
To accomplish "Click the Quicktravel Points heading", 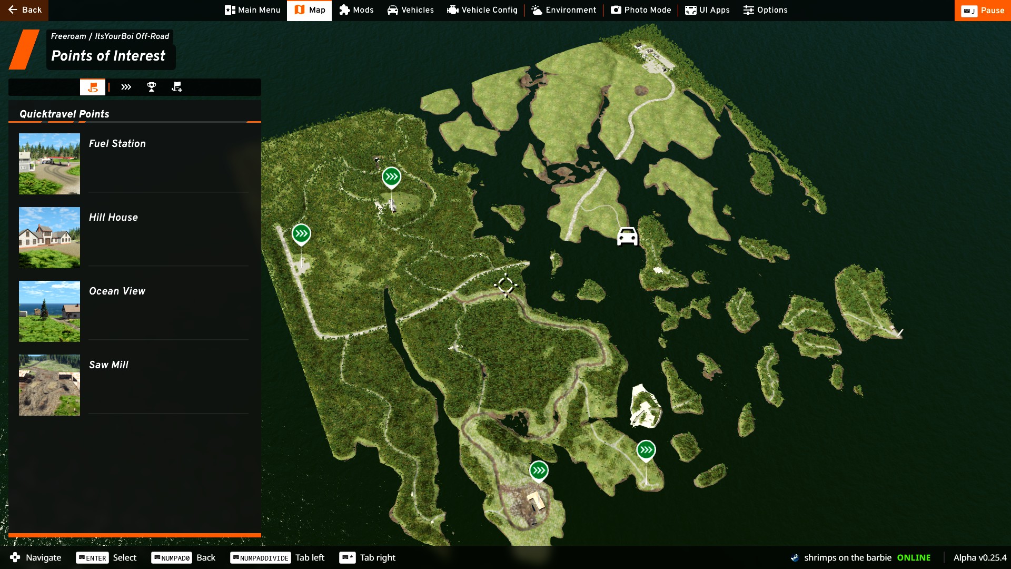I will [x=64, y=114].
